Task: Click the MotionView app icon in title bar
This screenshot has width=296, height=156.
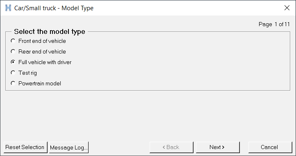Action: pyautogui.click(x=8, y=8)
